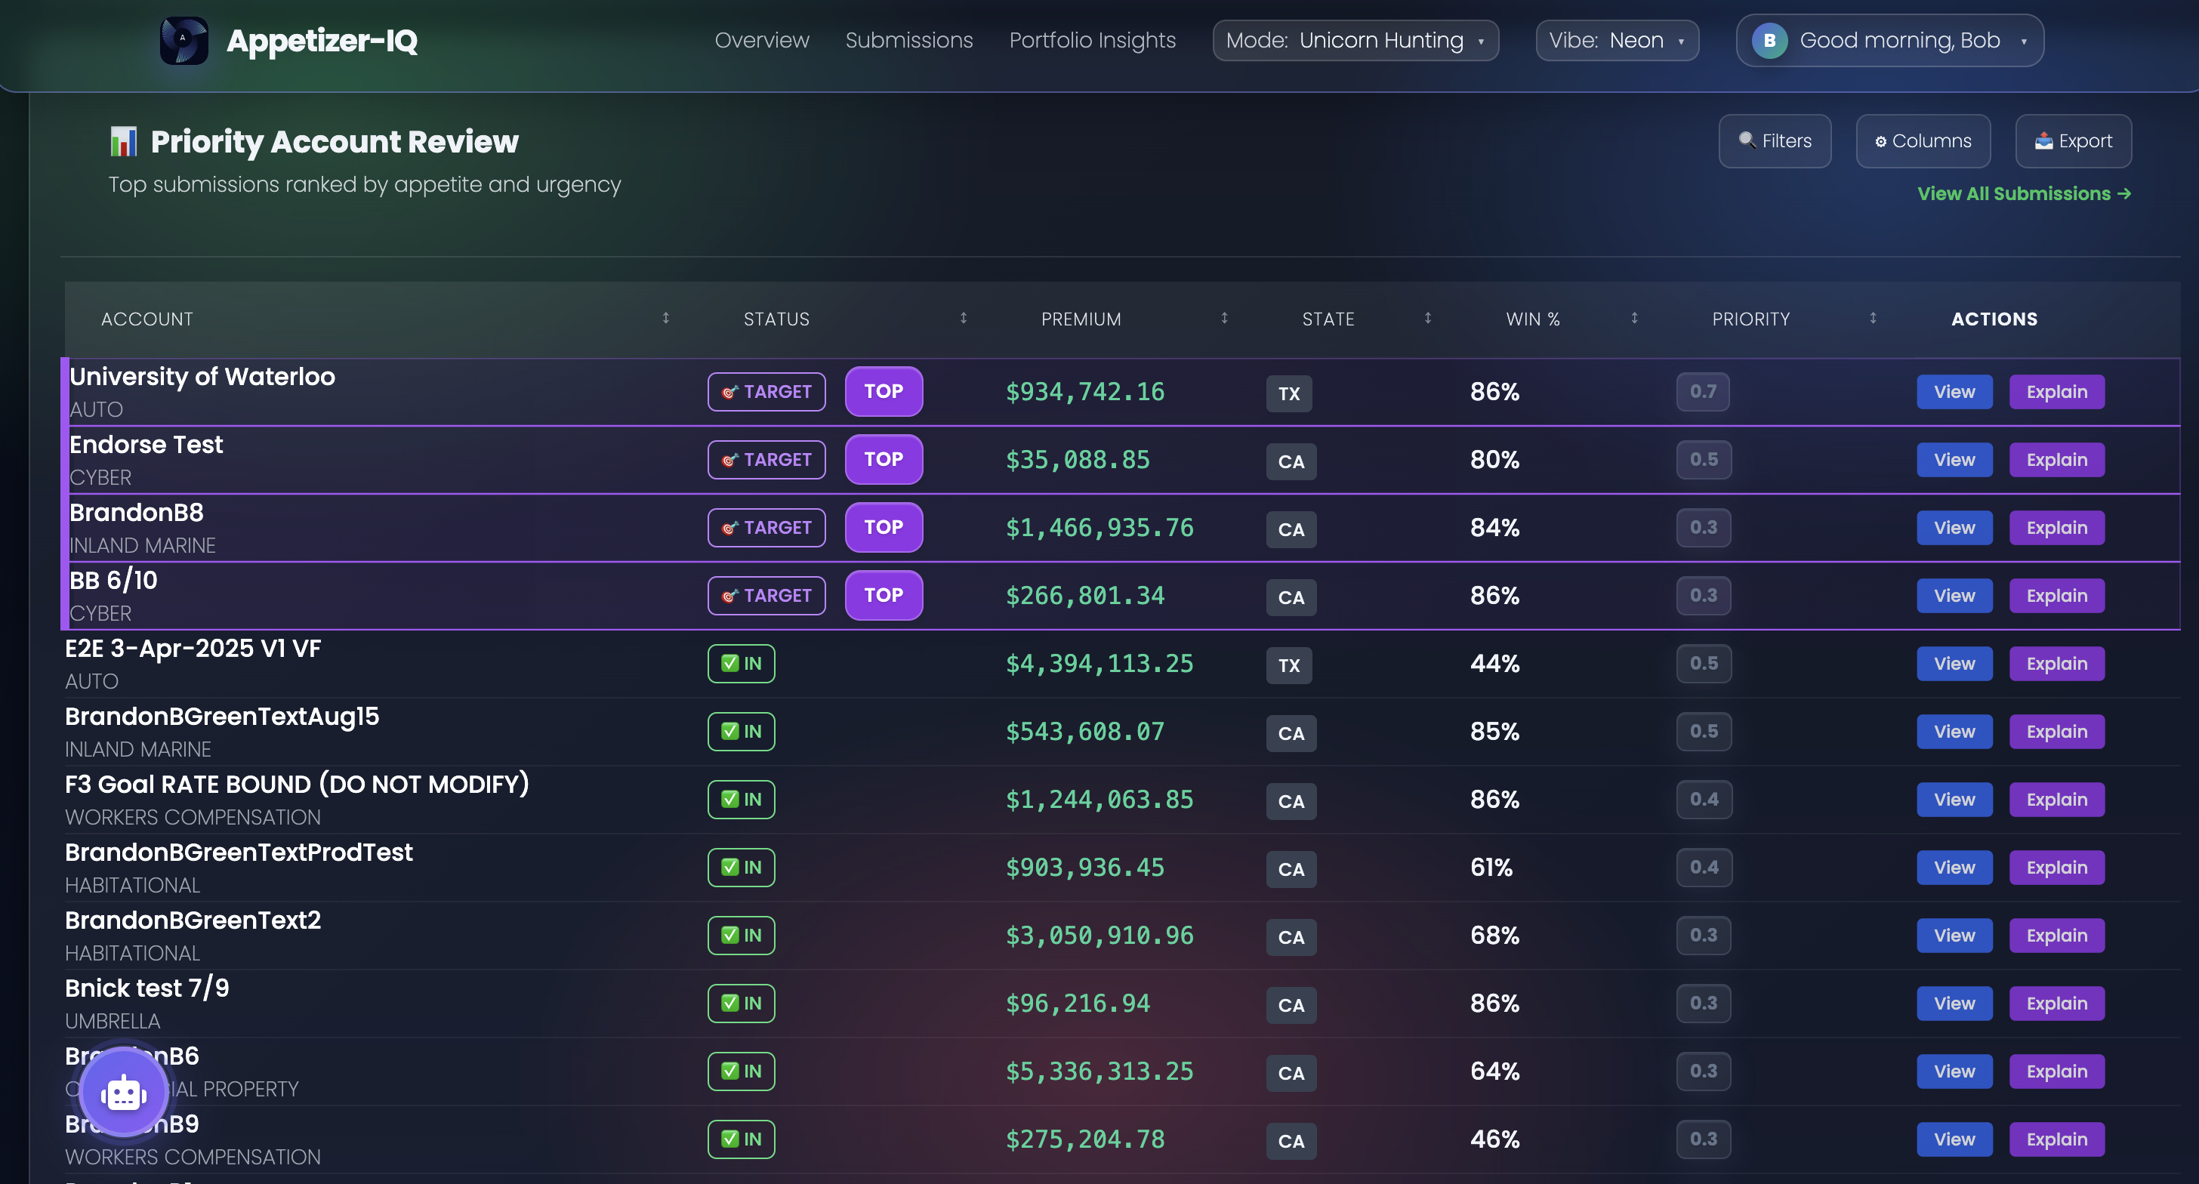The image size is (2199, 1184).
Task: Sort by the Win % column arrows
Action: point(1634,319)
